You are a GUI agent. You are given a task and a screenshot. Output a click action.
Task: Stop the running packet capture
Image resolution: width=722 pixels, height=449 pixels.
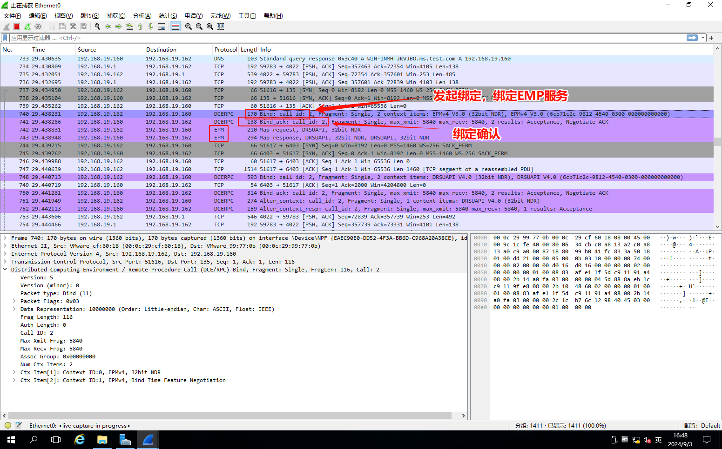click(17, 26)
